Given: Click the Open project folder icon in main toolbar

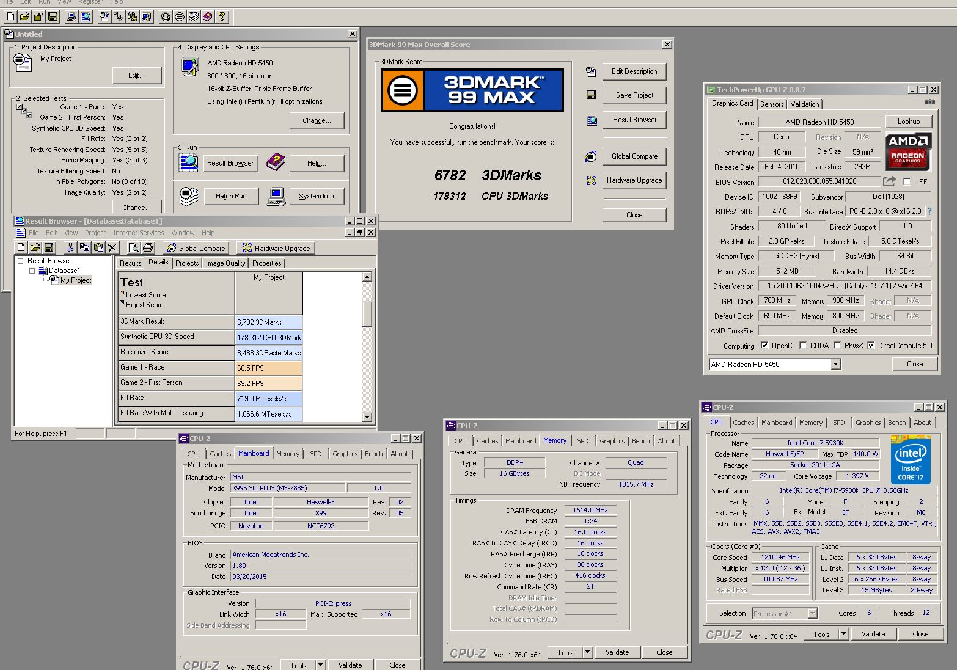Looking at the screenshot, I should coord(24,16).
